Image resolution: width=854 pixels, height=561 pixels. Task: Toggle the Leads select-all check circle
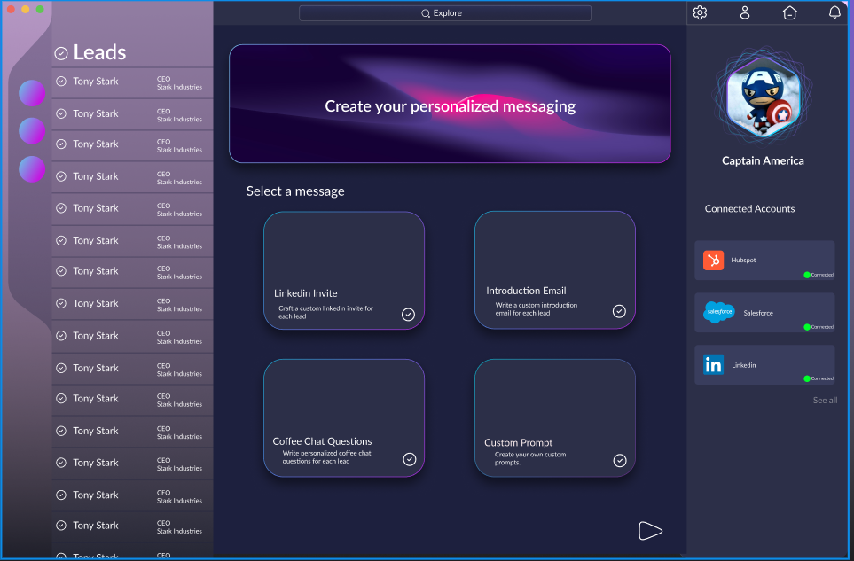[x=61, y=53]
